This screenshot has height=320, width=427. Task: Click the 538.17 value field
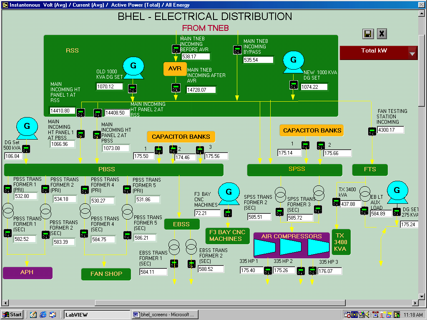coord(196,57)
